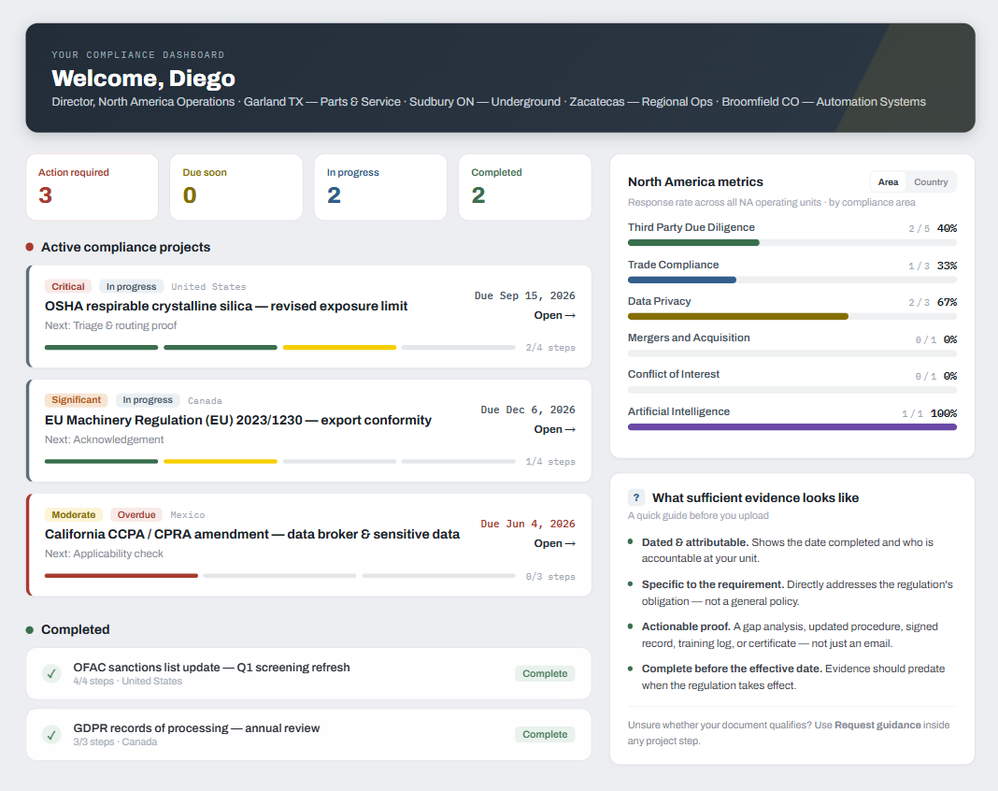998x791 pixels.
Task: Click OSHA project step progress bar
Action: 280,348
